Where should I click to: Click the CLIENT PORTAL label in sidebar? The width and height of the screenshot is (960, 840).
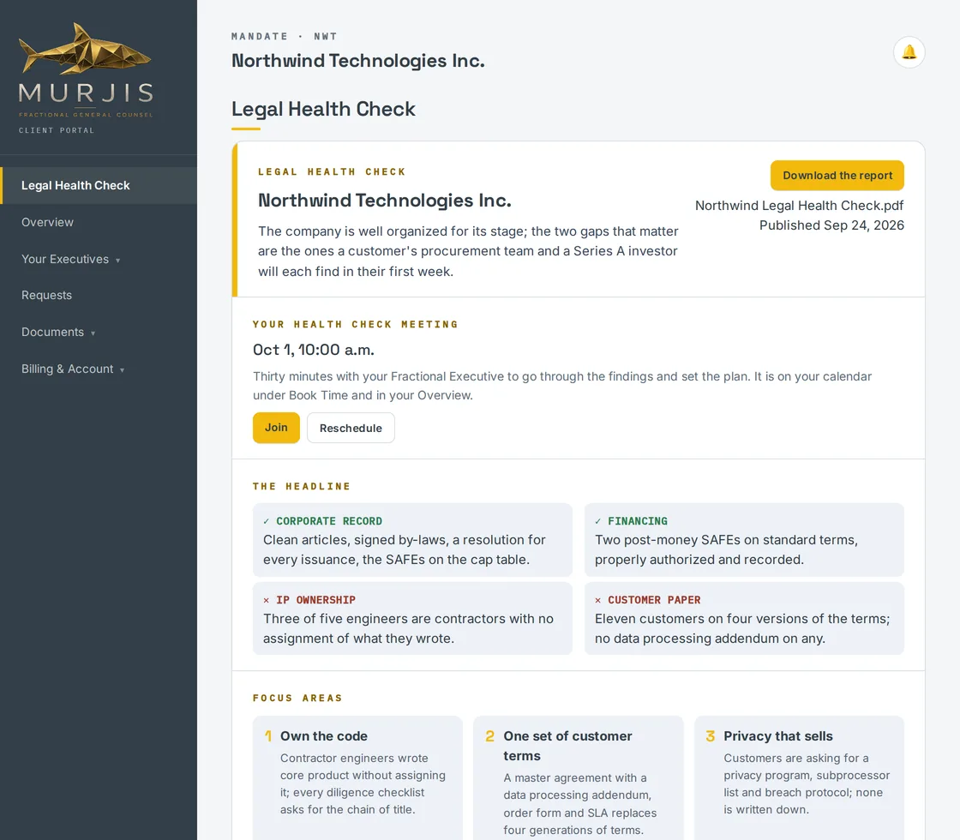pyautogui.click(x=57, y=130)
